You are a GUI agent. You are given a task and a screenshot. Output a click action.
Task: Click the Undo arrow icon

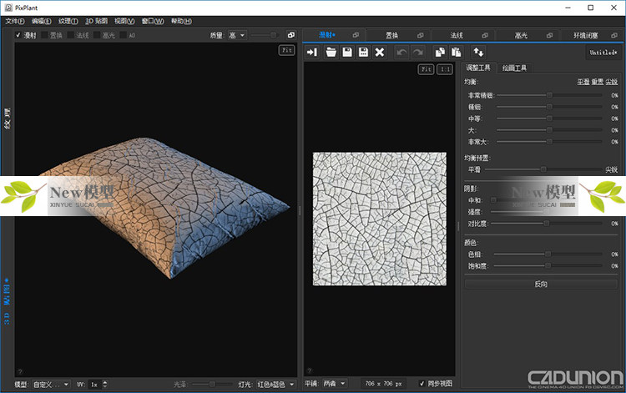pyautogui.click(x=401, y=53)
